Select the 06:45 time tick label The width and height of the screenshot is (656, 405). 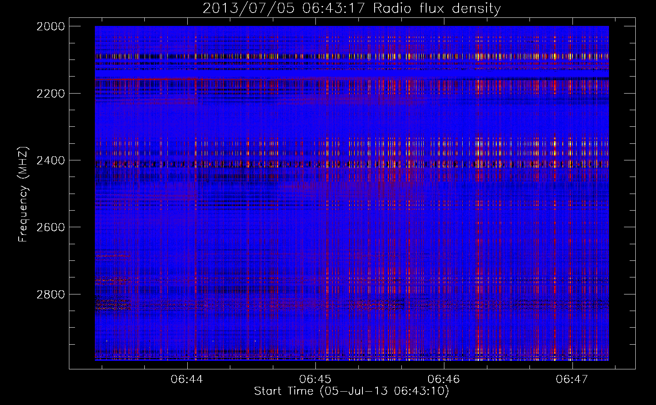315,379
